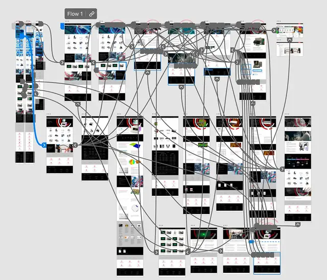Click the Flow 1 label
This screenshot has height=280, width=327.
coord(75,14)
